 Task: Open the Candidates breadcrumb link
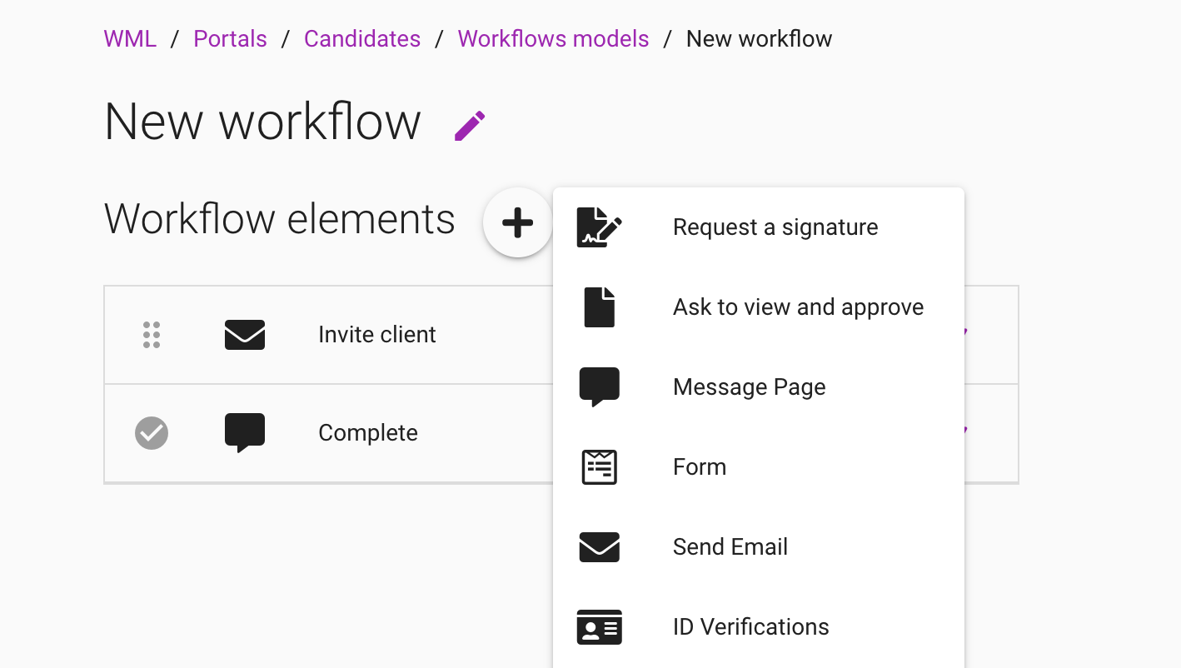362,38
